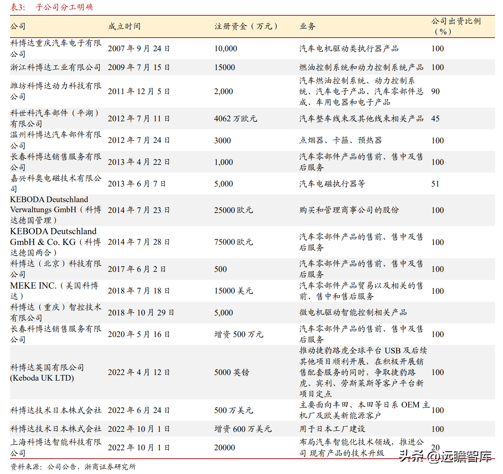The image size is (503, 474).
Task: Select KEBODA Deutschland Verwaltungs GmbH company name
Action: coord(56,210)
